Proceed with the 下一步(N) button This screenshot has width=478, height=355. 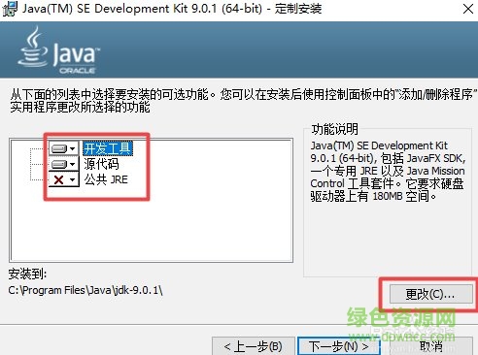339,346
